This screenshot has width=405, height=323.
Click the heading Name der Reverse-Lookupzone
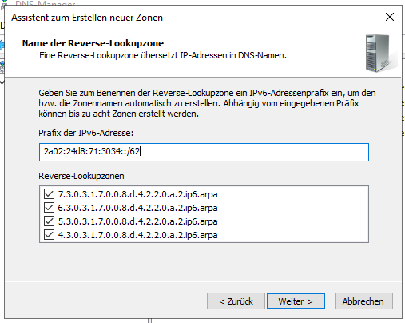point(93,43)
